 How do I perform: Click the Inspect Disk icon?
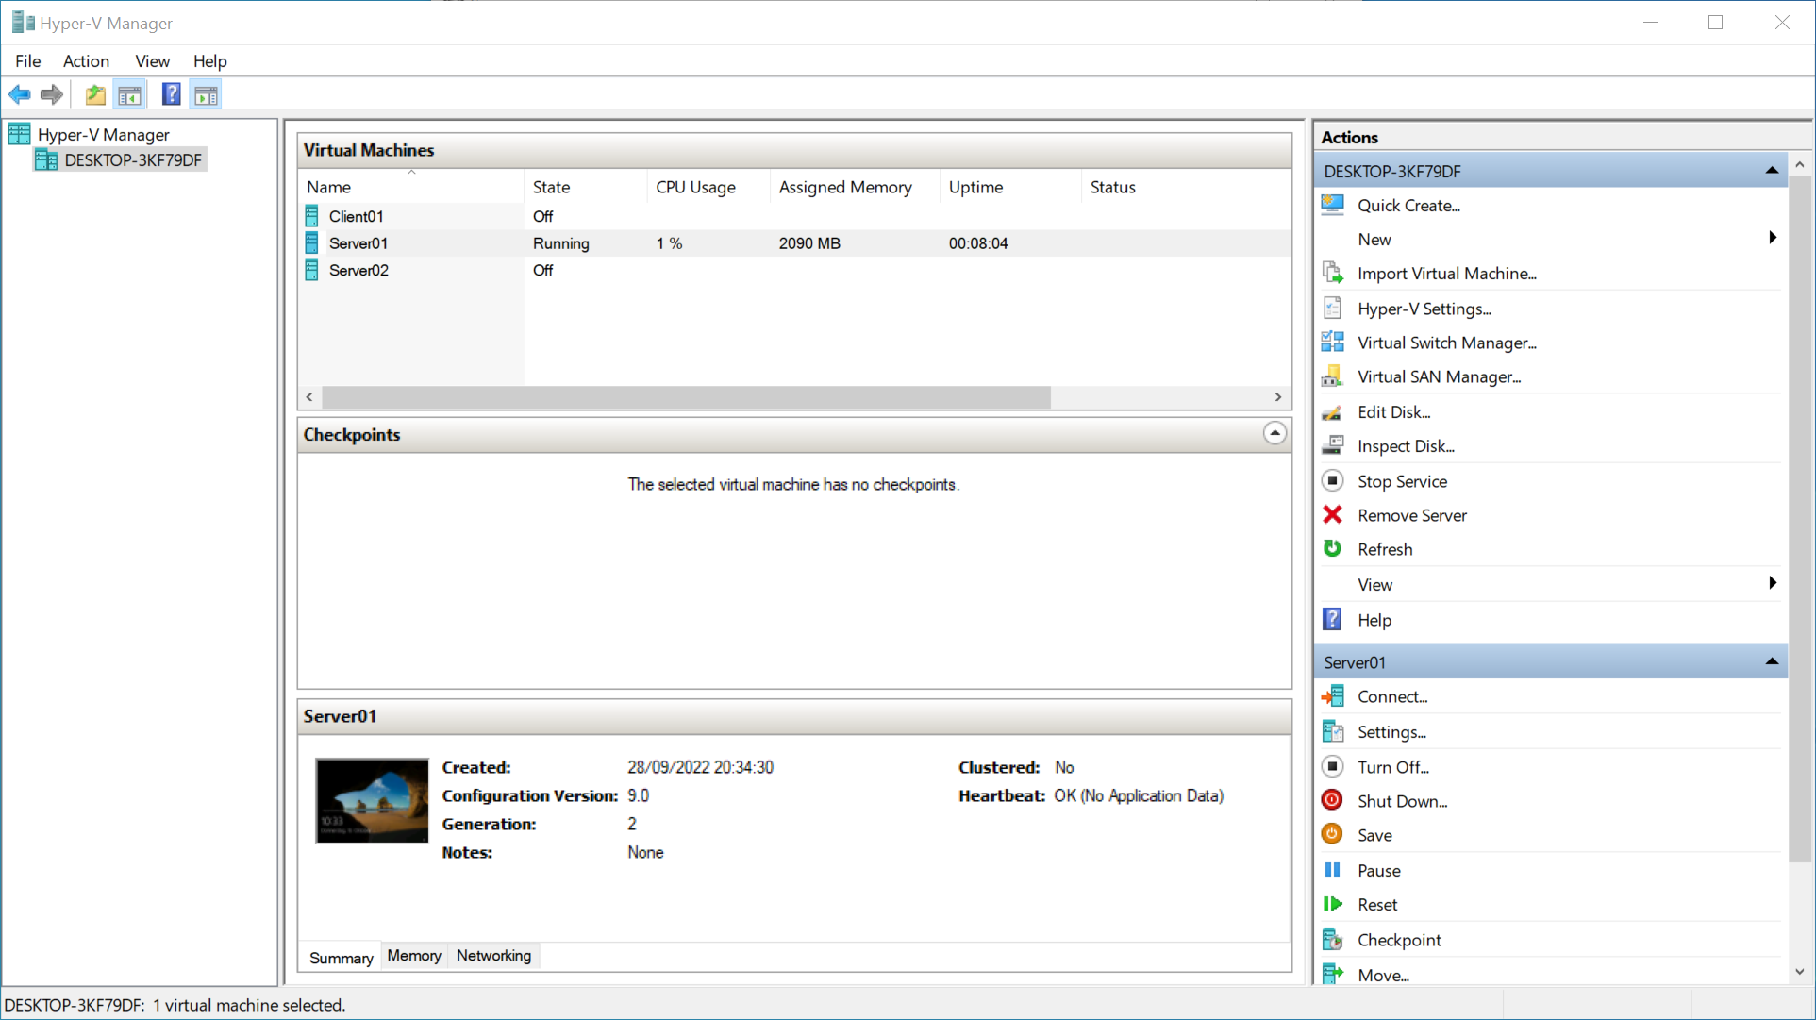[x=1333, y=445]
